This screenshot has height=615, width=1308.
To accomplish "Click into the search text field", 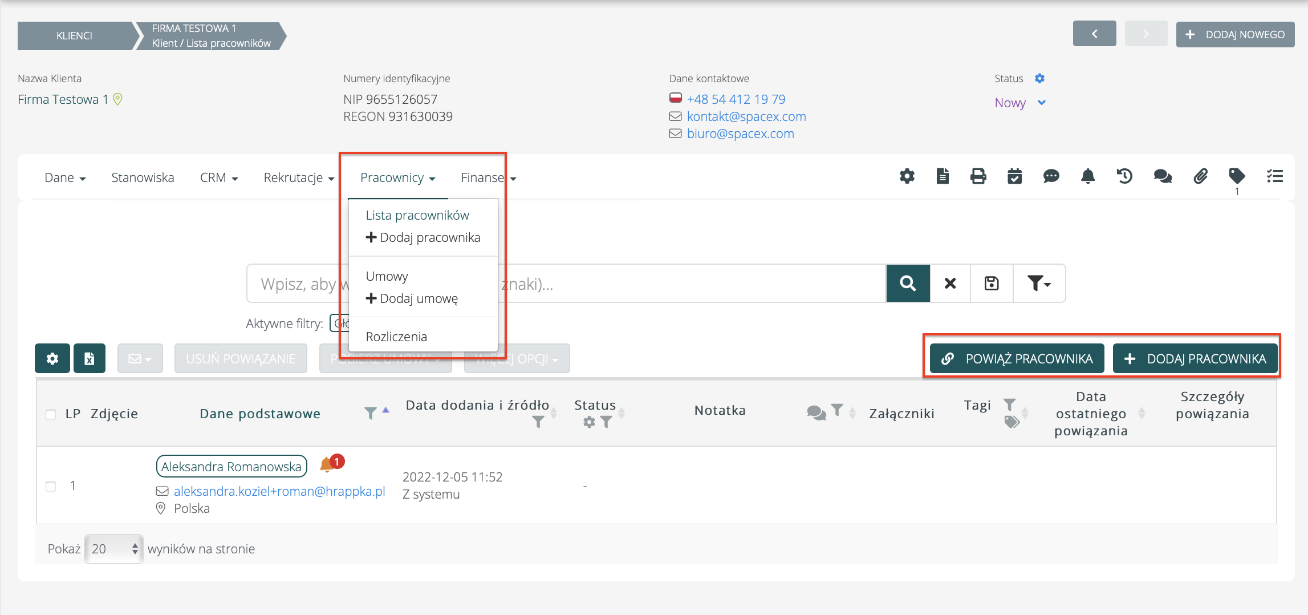I will (684, 284).
